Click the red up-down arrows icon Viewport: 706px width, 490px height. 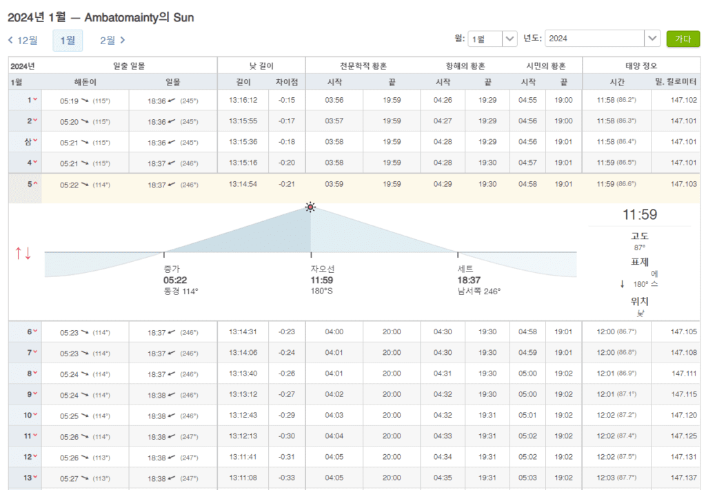tap(23, 253)
